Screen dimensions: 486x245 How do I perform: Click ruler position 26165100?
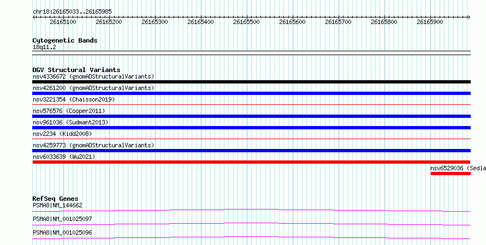(x=63, y=22)
